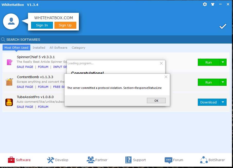Image resolution: width=233 pixels, height=168 pixels.
Task: Switch to the Installed tab
Action: tap(39, 48)
